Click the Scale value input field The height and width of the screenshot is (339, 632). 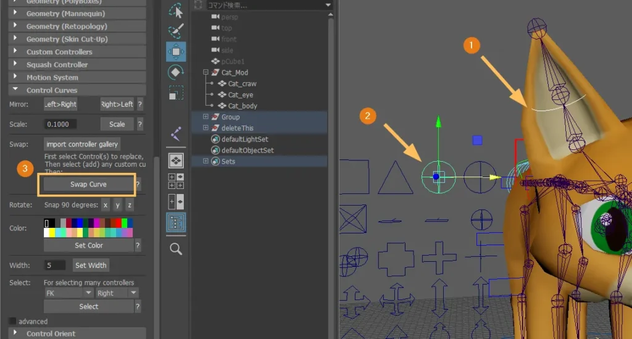tap(60, 124)
